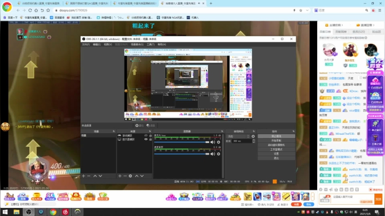This screenshot has width=385, height=216.
Task: Expand the browser address bar dropdown arrow
Action: (x=307, y=10)
